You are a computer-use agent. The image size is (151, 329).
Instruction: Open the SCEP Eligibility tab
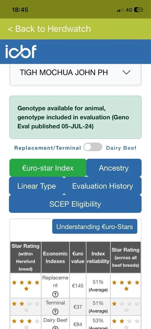(x=75, y=204)
